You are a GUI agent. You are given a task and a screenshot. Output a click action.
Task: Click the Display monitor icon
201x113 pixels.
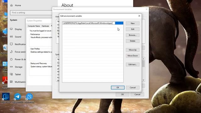(11, 29)
